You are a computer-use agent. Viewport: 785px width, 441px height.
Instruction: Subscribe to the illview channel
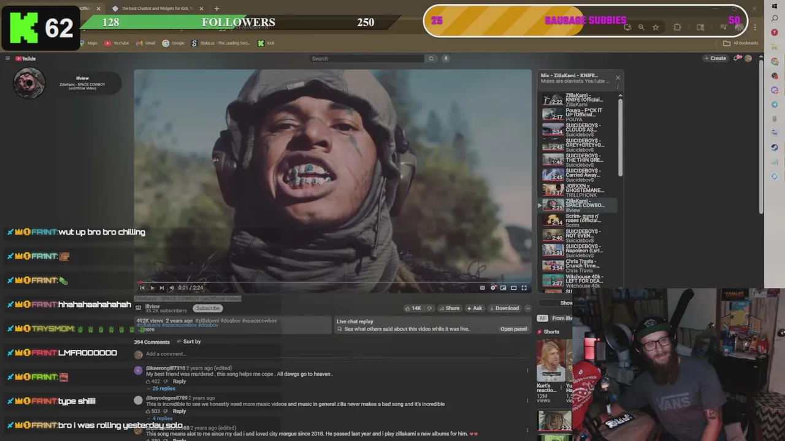click(207, 308)
